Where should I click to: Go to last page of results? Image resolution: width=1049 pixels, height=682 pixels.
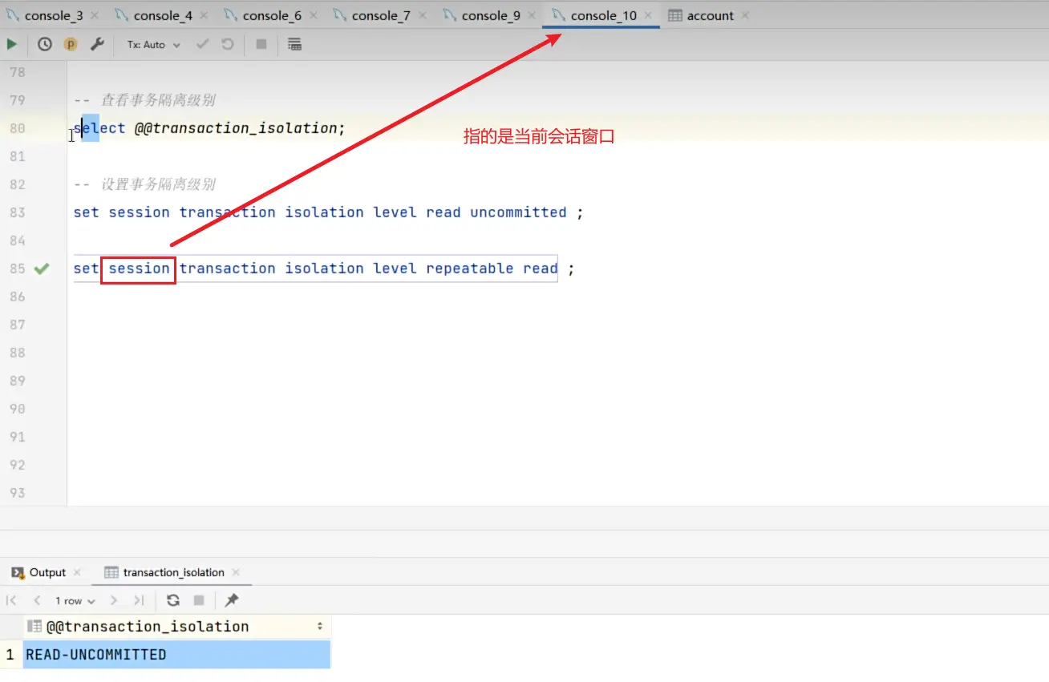click(x=139, y=600)
